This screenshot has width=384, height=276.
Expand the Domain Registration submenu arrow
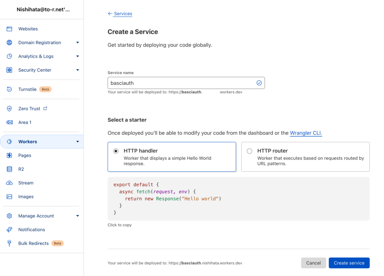(x=78, y=43)
